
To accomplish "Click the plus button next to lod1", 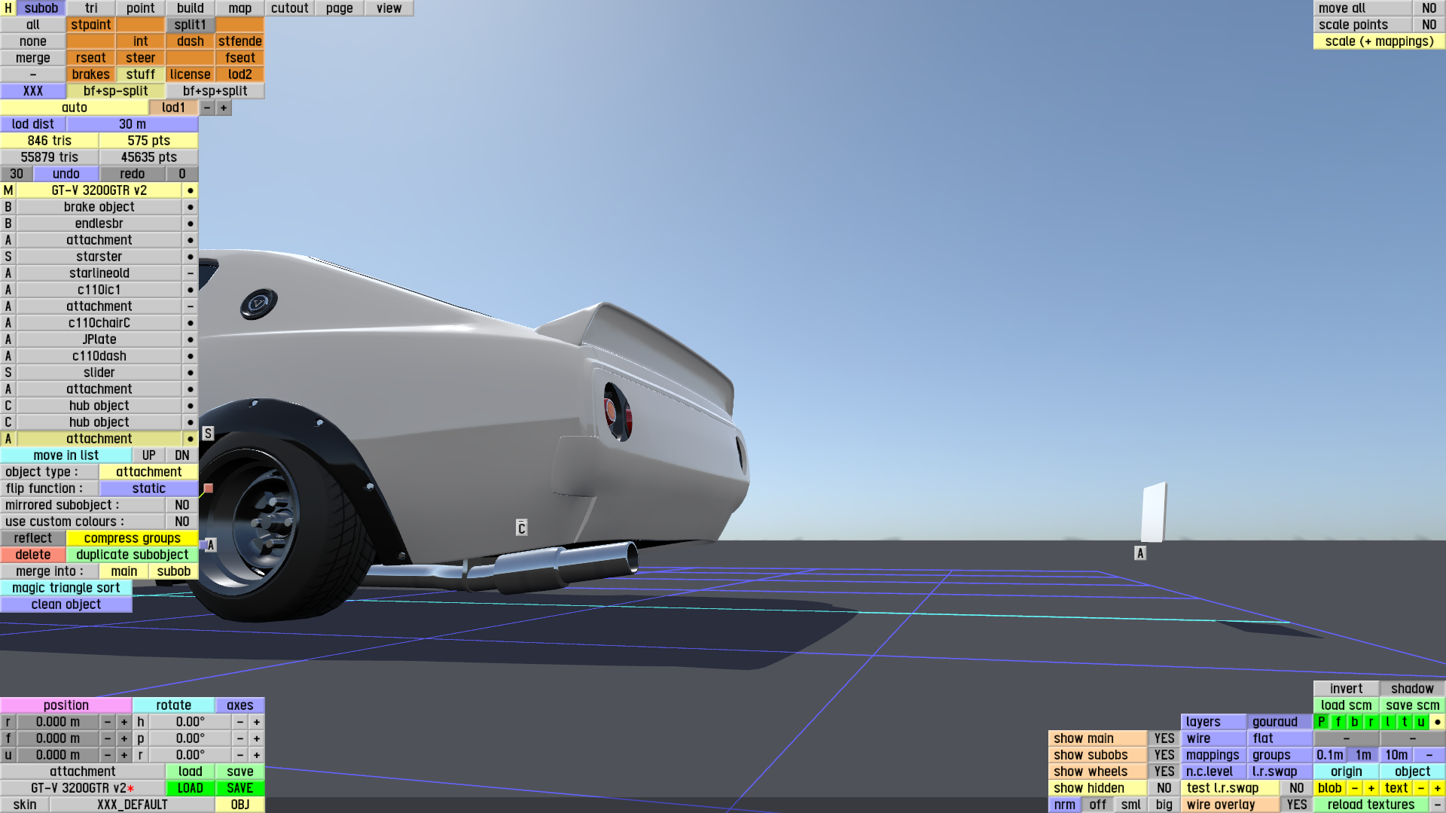I will pos(224,108).
